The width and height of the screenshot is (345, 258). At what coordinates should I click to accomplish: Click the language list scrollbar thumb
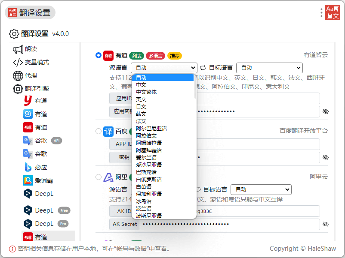(x=195, y=87)
